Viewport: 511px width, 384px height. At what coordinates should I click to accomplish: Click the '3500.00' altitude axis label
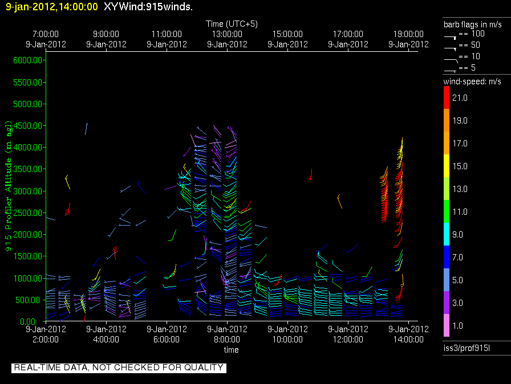point(28,169)
